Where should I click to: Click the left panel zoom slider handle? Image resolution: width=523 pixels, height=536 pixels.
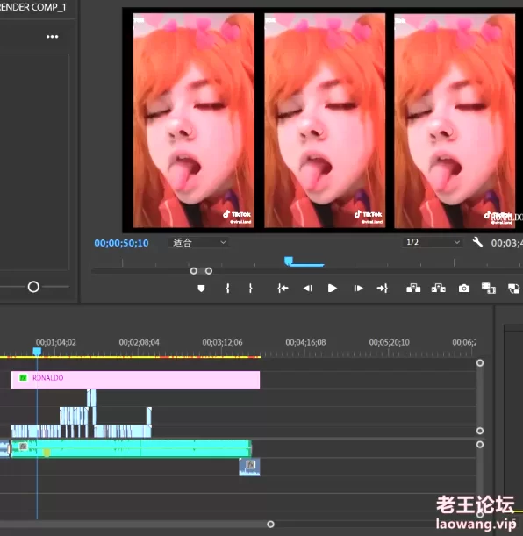pyautogui.click(x=33, y=287)
